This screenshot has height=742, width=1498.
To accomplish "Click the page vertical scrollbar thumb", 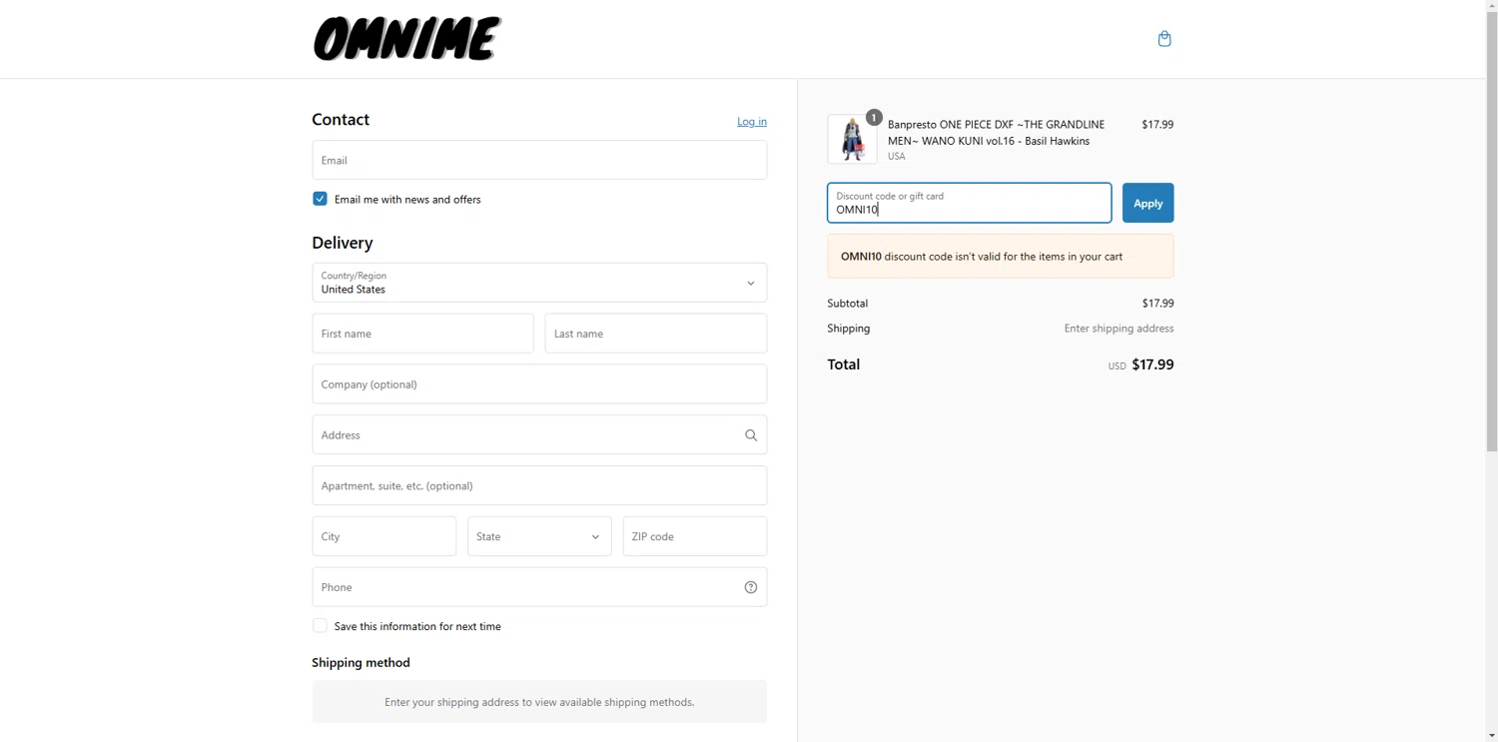I will (1492, 230).
